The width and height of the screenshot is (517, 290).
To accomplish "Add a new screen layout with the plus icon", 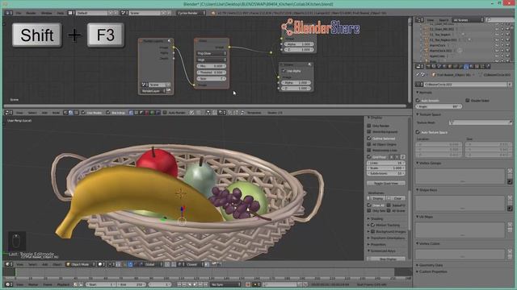I will (111, 13).
